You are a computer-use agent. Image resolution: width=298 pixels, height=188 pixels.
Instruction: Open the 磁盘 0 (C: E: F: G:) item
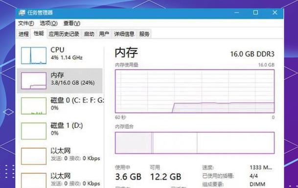[x=60, y=106]
